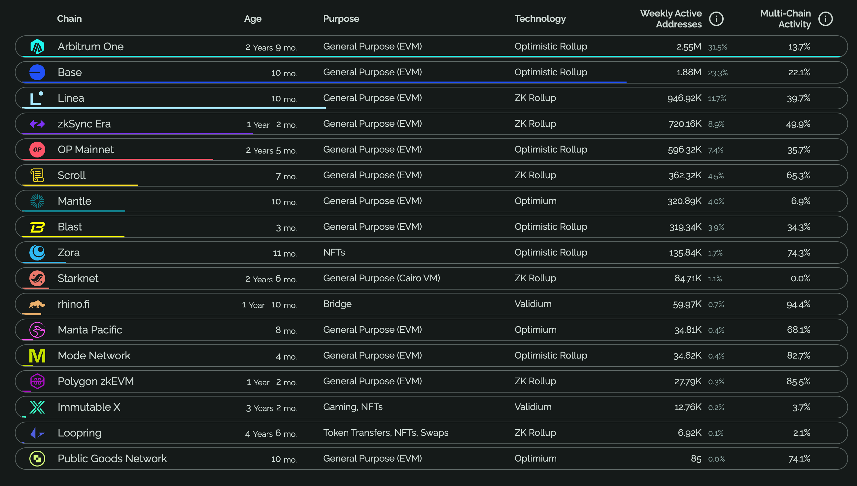The image size is (857, 486).
Task: Sort by the Chain column header
Action: tap(69, 18)
